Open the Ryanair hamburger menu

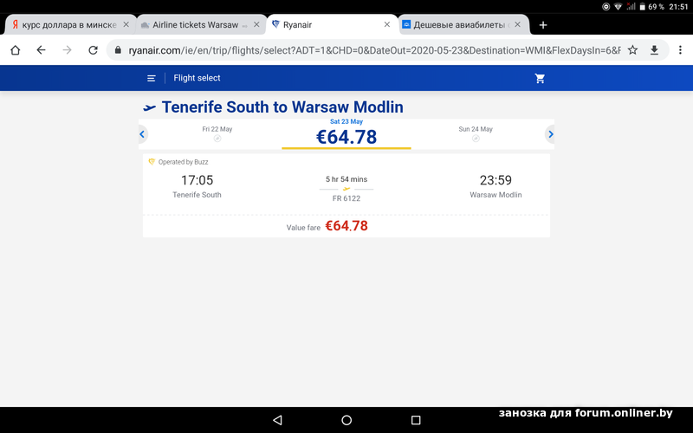pos(152,78)
